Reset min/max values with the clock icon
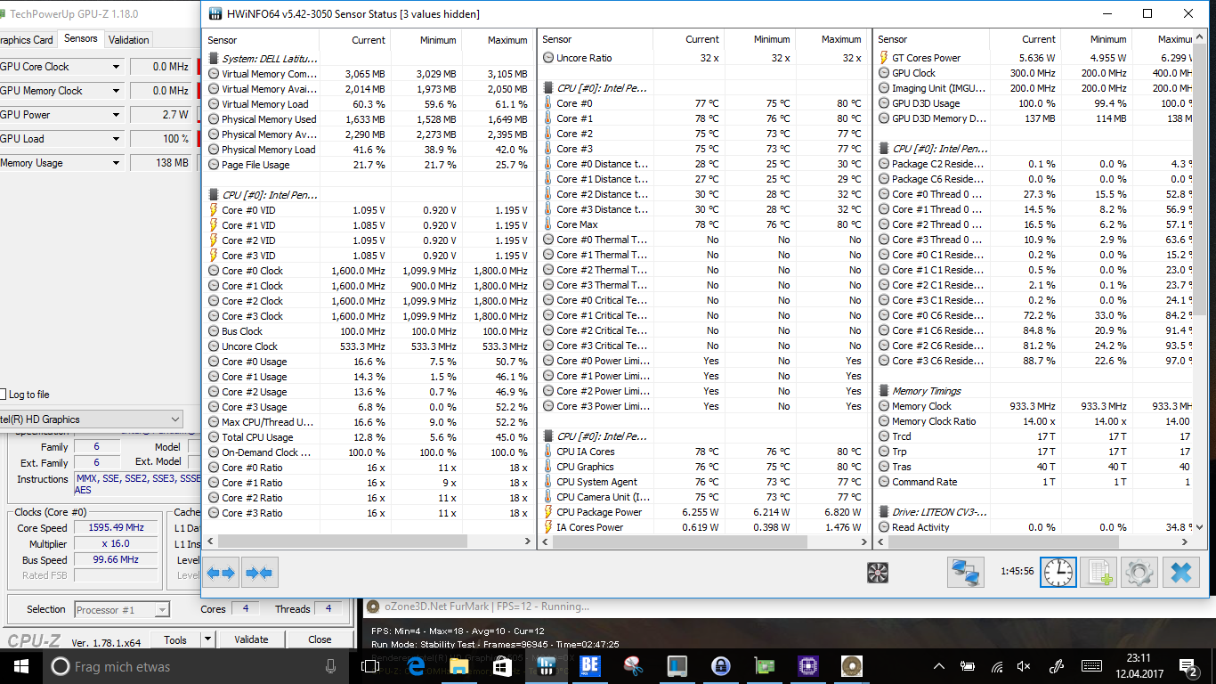 [x=1058, y=573]
